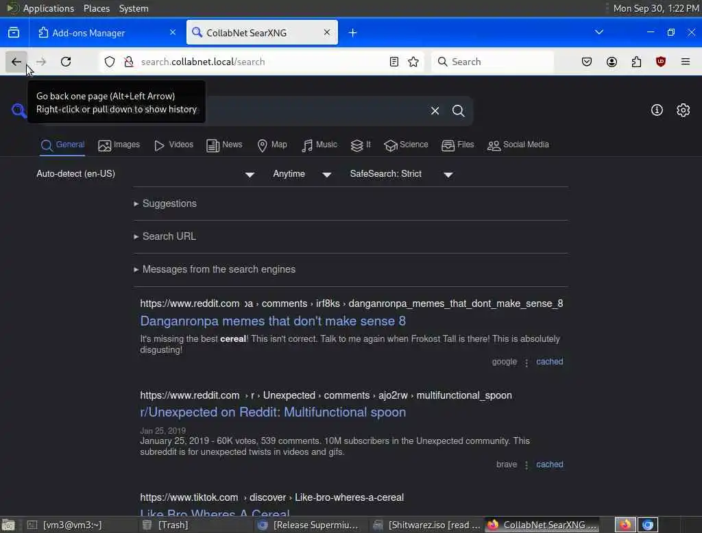Open the list all tabs chevron
702x533 pixels.
click(599, 32)
